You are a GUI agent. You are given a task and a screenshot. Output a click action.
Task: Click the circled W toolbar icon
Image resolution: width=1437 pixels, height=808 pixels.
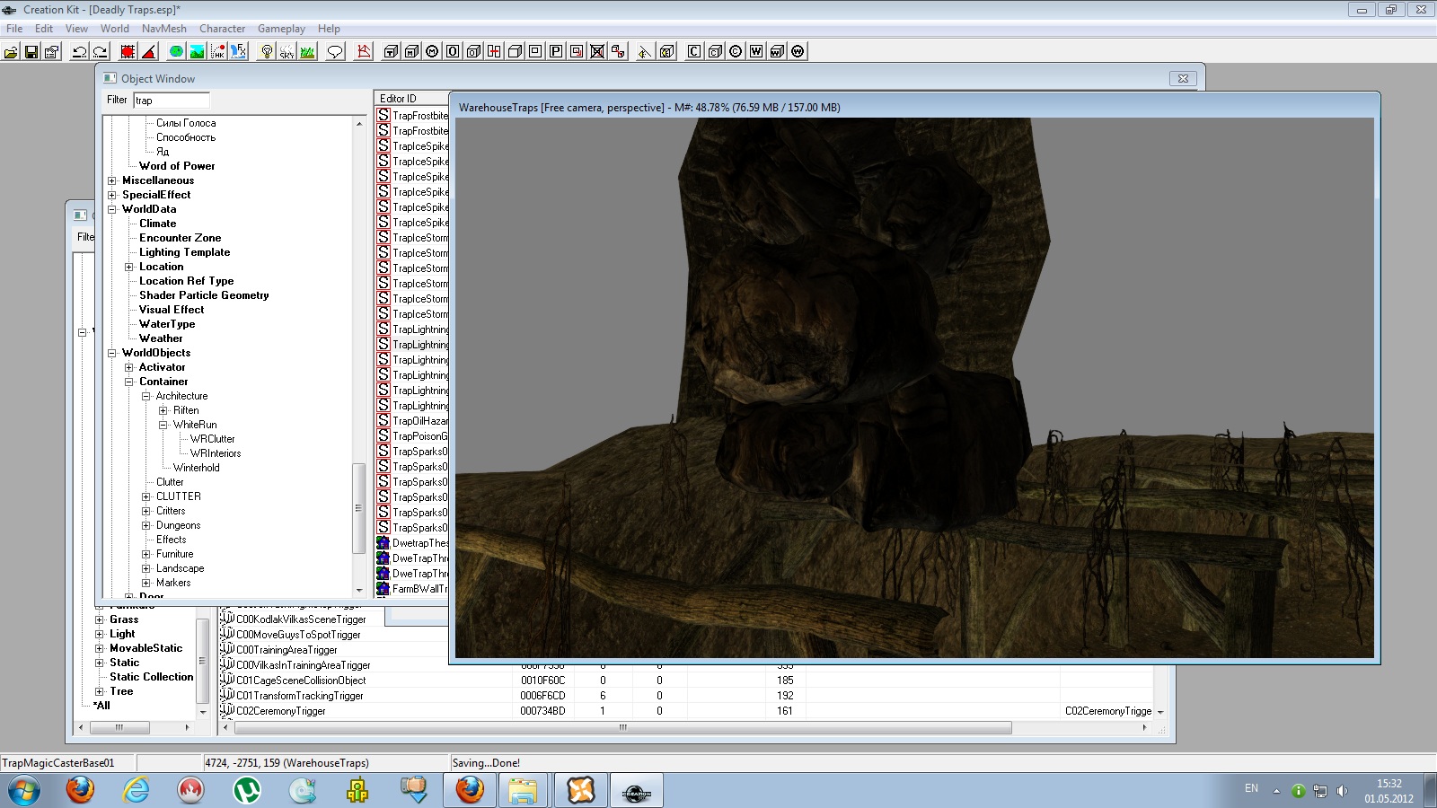click(x=798, y=51)
